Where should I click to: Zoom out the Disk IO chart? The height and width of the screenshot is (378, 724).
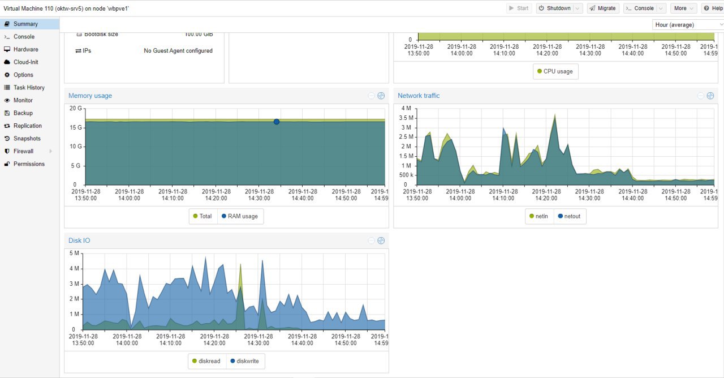click(x=372, y=240)
